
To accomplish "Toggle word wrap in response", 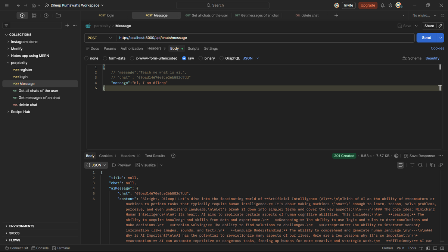I will point(401,165).
